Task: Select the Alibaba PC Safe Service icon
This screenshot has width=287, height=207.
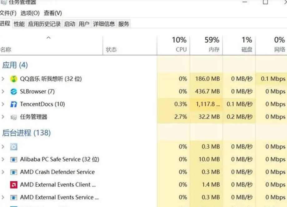Action: pyautogui.click(x=13, y=159)
